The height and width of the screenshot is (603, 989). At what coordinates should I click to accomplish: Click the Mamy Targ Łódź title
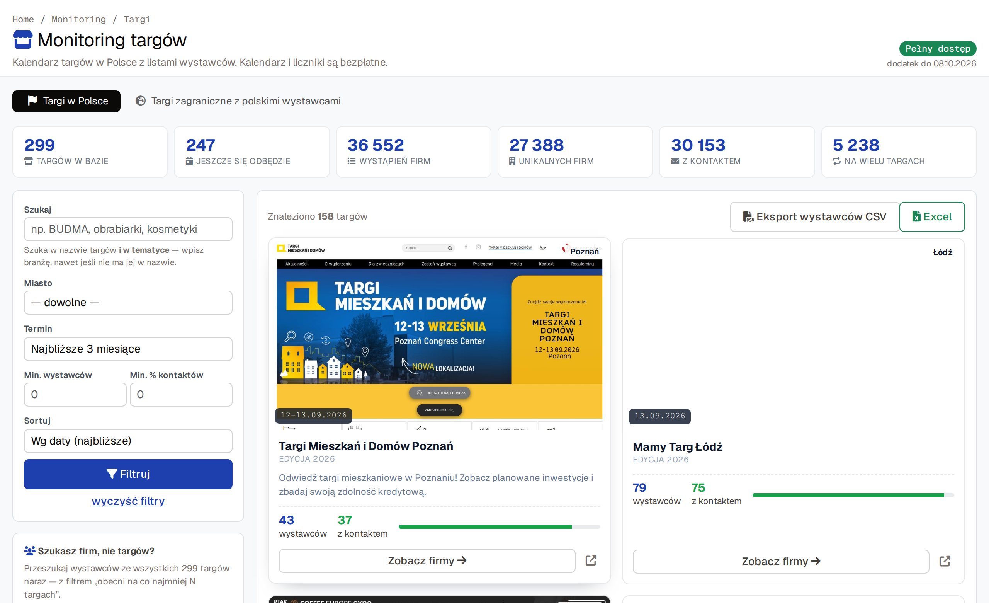(x=678, y=447)
